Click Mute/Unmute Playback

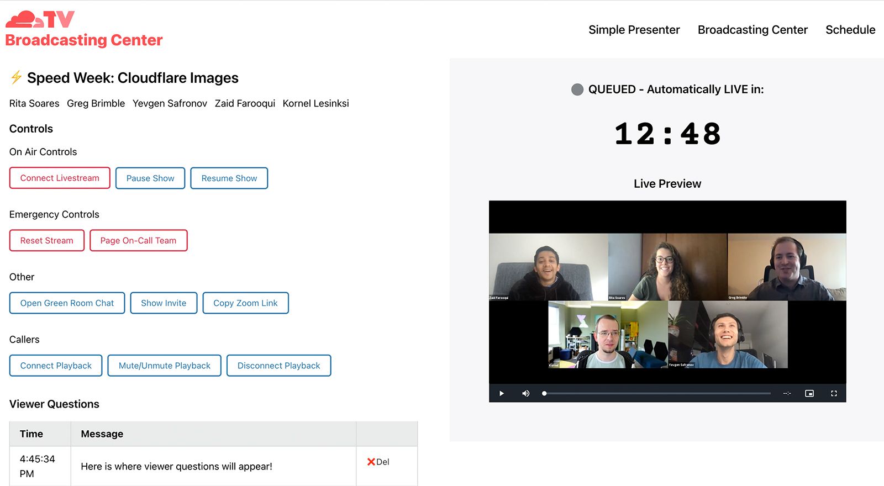click(x=165, y=366)
